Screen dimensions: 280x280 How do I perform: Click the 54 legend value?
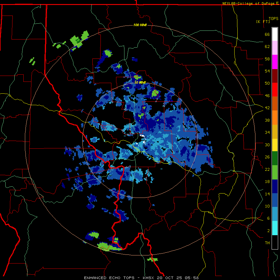(x=267, y=71)
